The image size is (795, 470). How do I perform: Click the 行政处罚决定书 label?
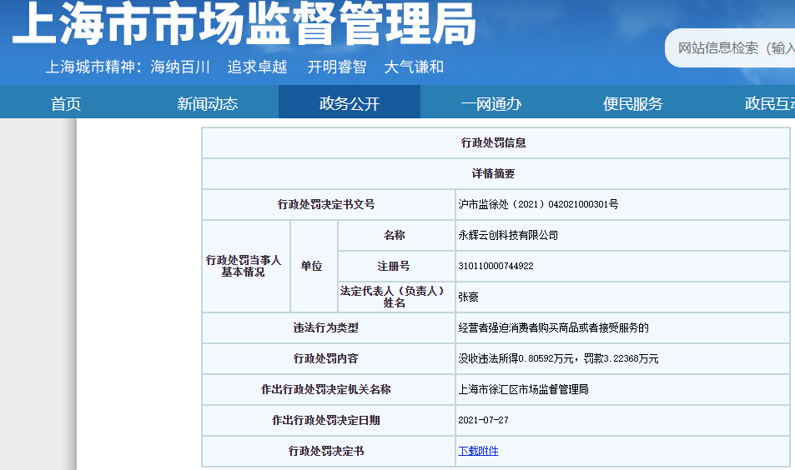coord(325,451)
